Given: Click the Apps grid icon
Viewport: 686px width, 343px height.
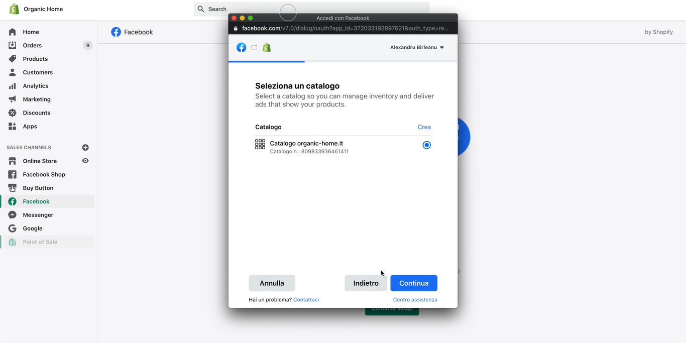Looking at the screenshot, I should tap(13, 127).
